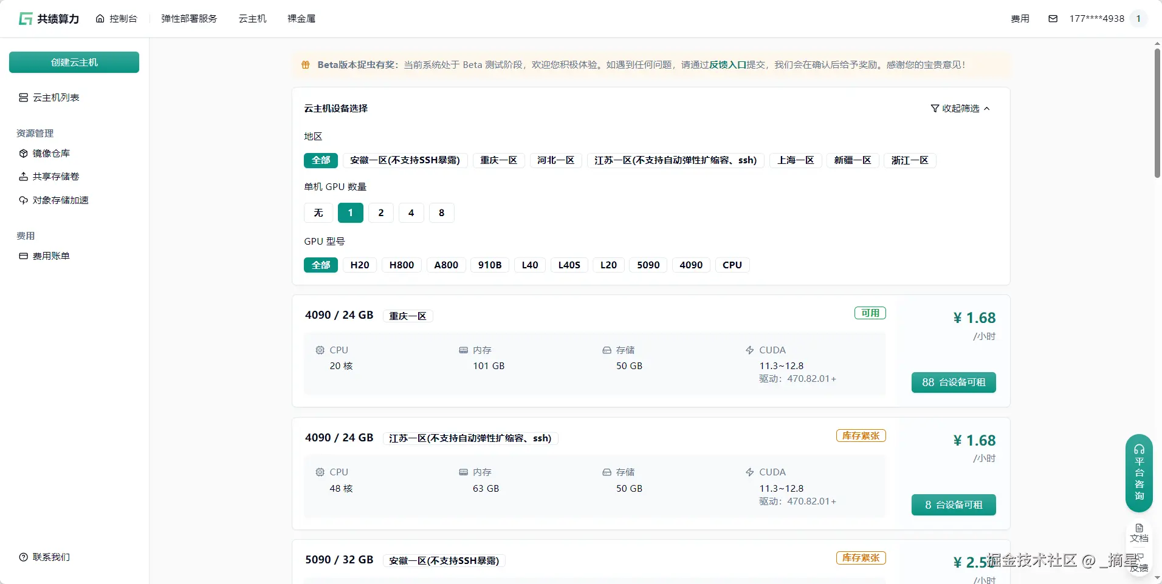The width and height of the screenshot is (1162, 584).
Task: Click the filter funnel icon beside 收起筛选
Action: [x=935, y=109]
